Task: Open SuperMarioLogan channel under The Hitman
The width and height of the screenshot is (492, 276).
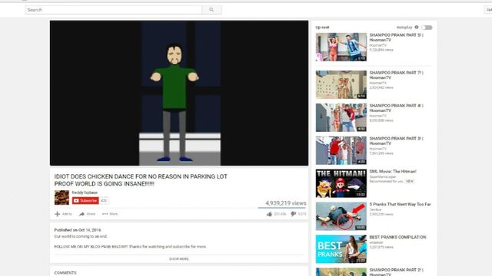Action: coord(383,177)
